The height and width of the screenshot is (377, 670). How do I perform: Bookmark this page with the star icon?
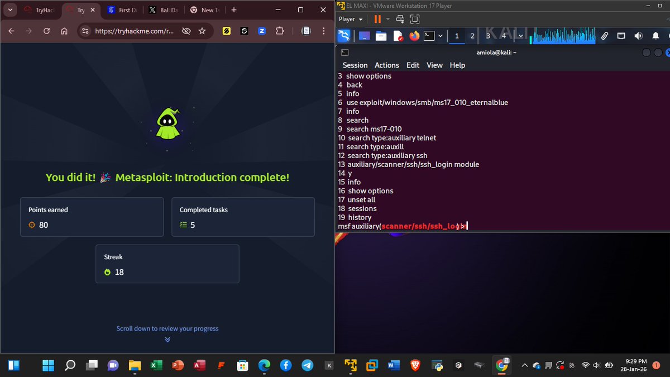tap(202, 31)
